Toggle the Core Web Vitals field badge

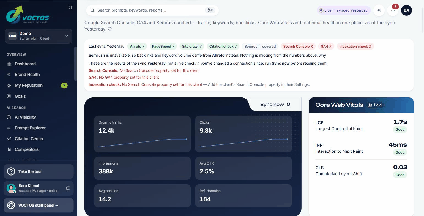click(375, 105)
